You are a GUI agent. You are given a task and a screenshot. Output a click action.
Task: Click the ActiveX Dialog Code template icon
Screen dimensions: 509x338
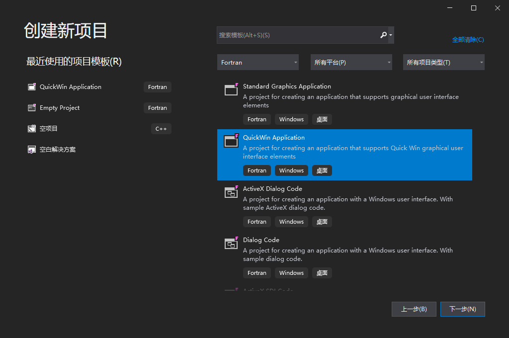(231, 192)
